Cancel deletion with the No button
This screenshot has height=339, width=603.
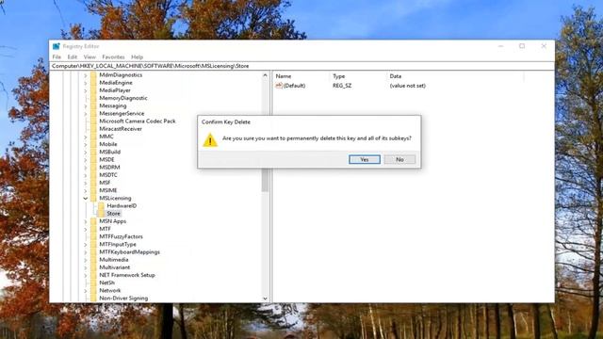pyautogui.click(x=399, y=159)
